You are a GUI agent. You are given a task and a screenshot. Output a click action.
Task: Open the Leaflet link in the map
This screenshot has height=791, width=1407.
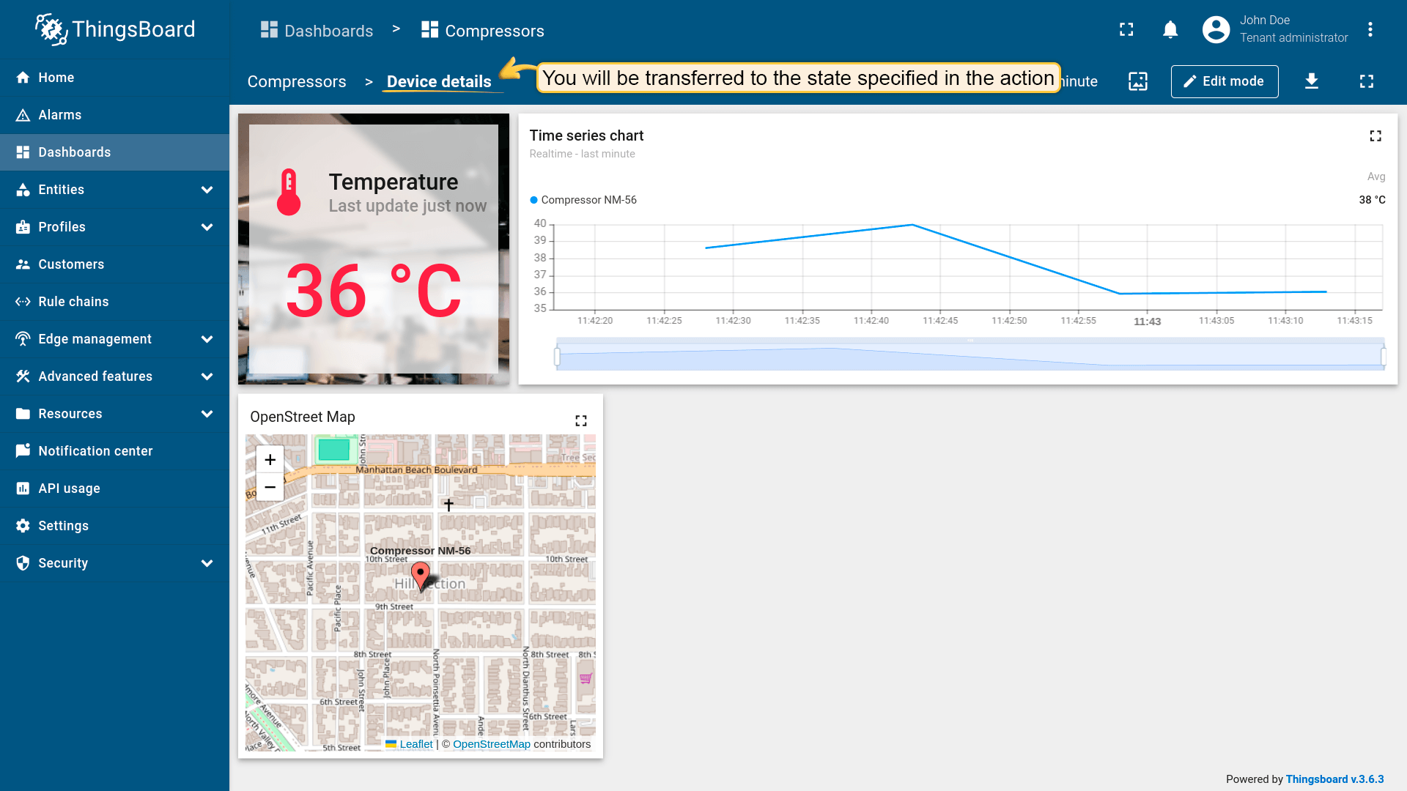pyautogui.click(x=416, y=744)
